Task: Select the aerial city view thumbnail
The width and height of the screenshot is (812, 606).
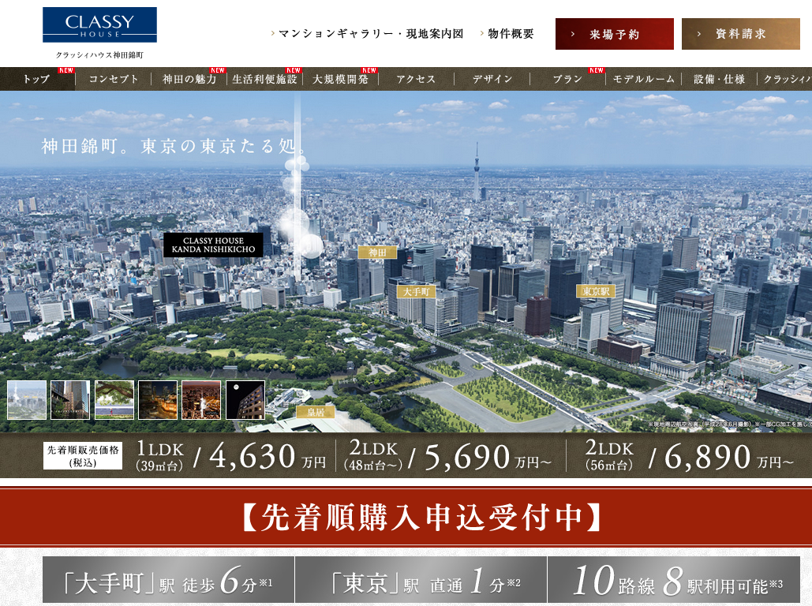Action: 27,400
